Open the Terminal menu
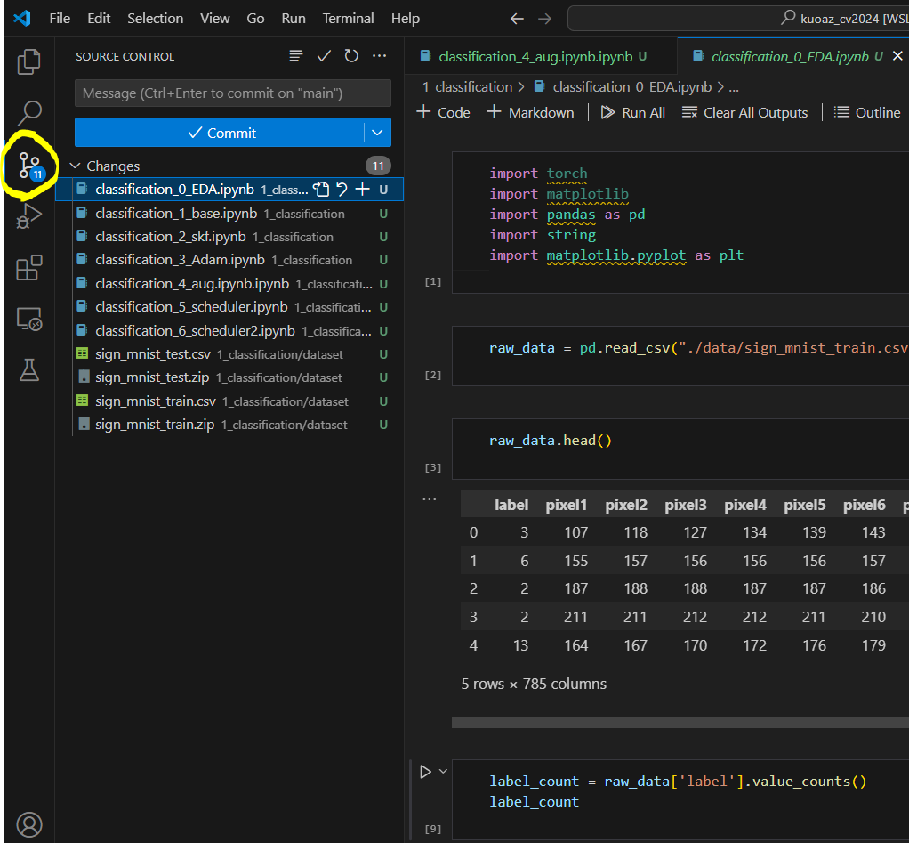Viewport: 909px width, 843px height. click(x=349, y=18)
